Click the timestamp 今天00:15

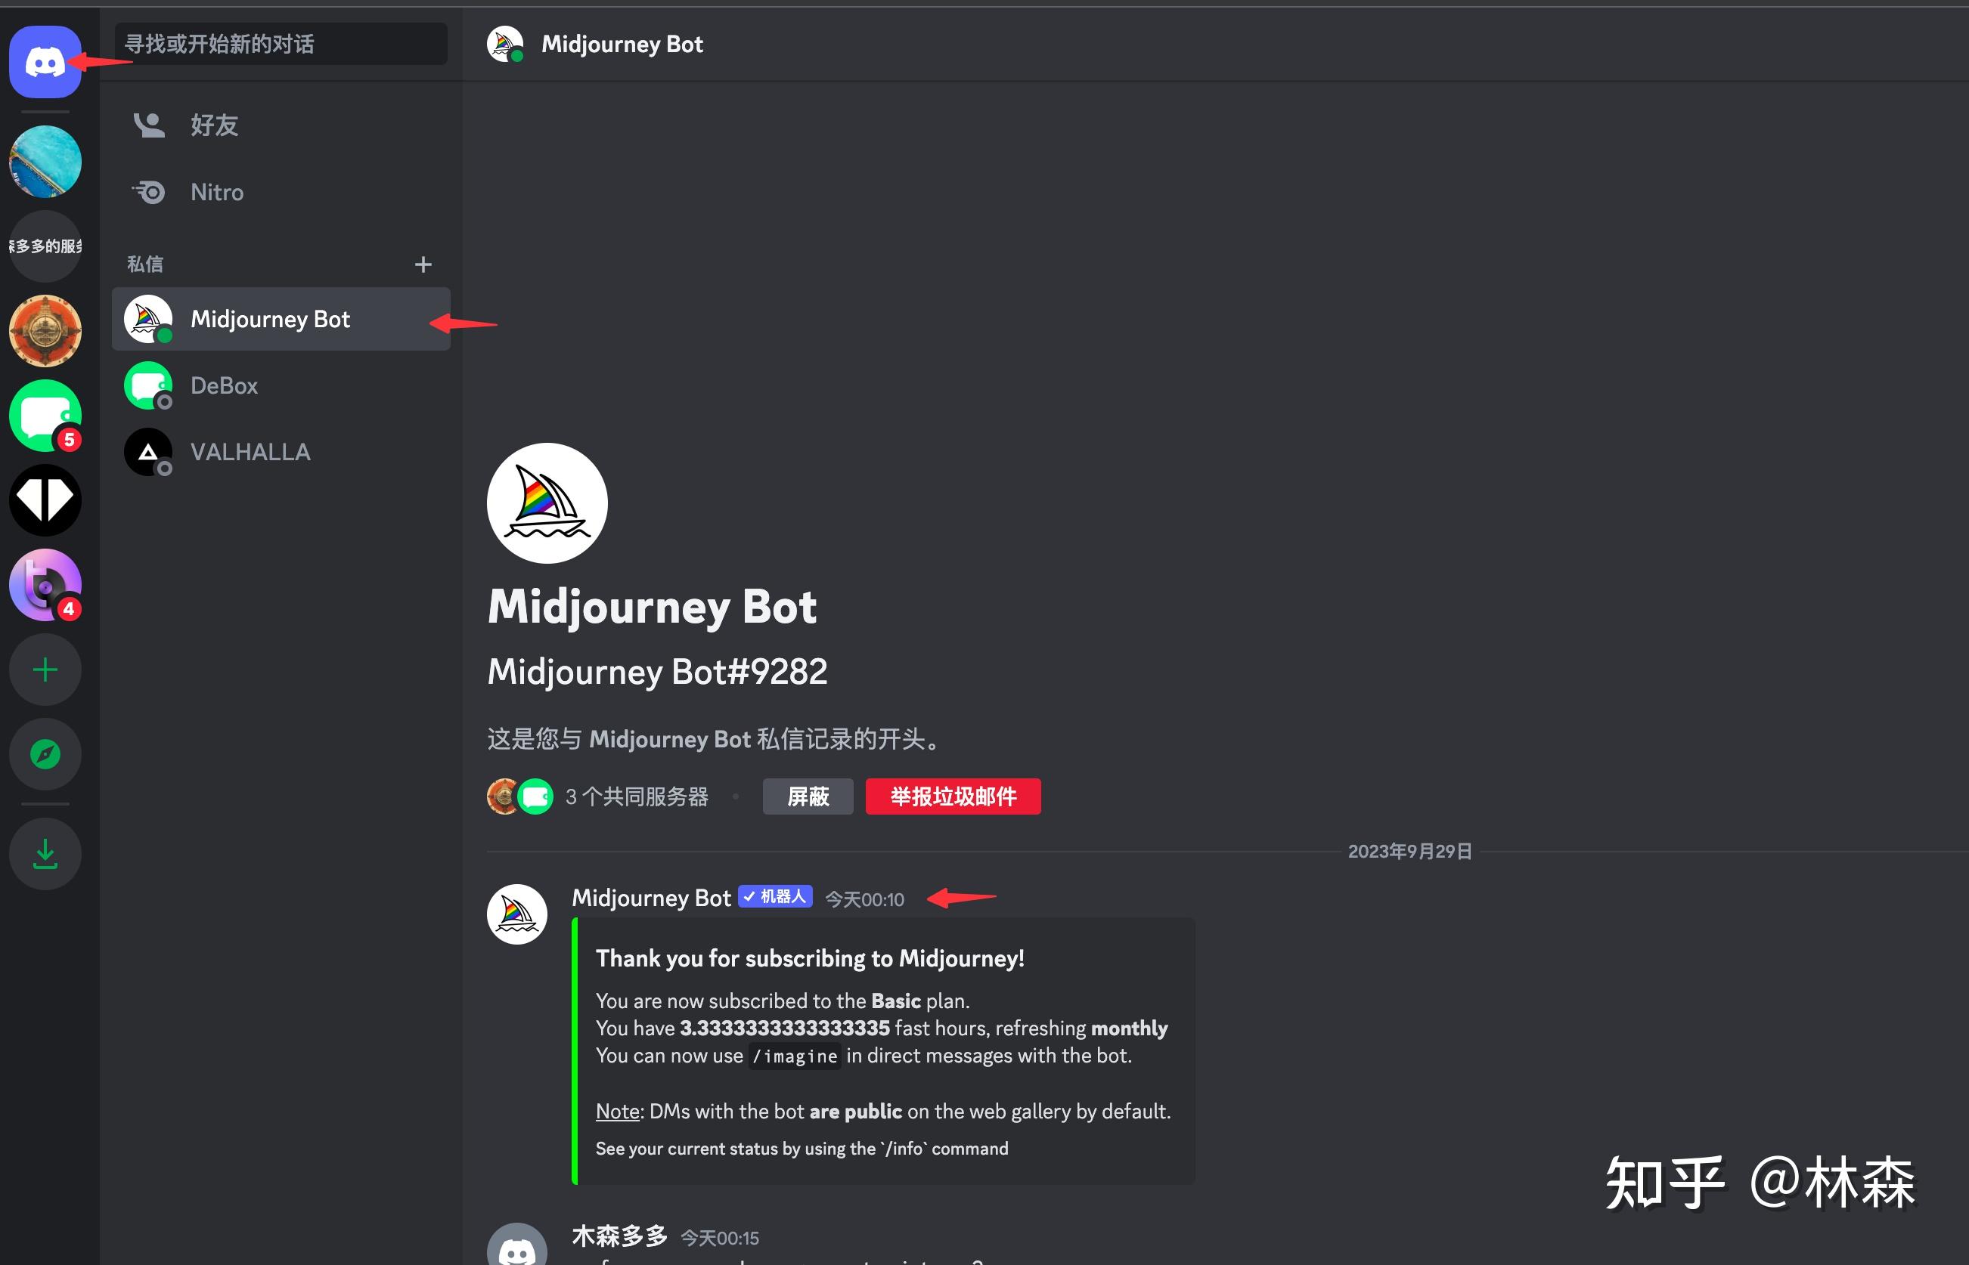pos(720,1239)
